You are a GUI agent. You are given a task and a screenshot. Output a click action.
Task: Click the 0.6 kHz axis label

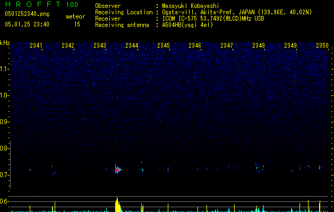(x=5, y=201)
